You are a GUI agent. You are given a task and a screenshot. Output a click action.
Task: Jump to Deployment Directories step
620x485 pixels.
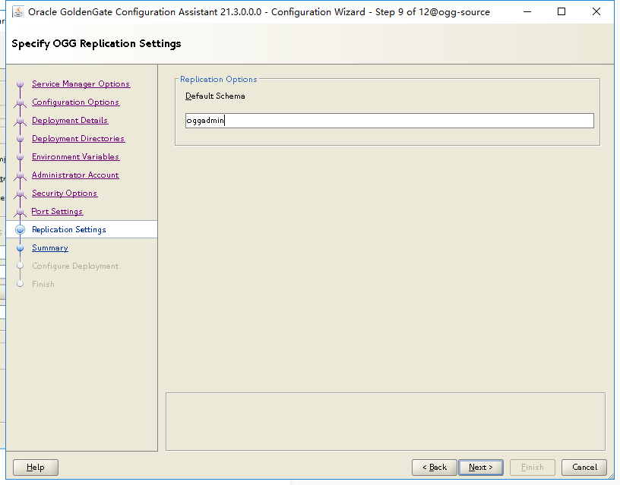click(x=78, y=138)
